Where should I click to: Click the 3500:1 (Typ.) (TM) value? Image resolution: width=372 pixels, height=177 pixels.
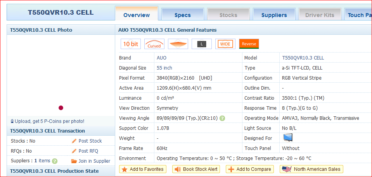pyautogui.click(x=303, y=98)
